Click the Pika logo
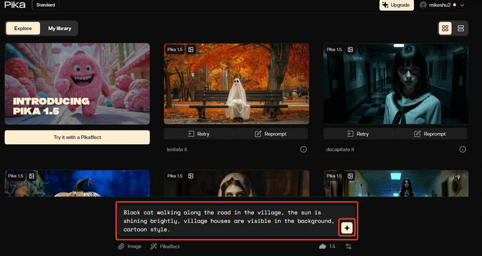 15,5
